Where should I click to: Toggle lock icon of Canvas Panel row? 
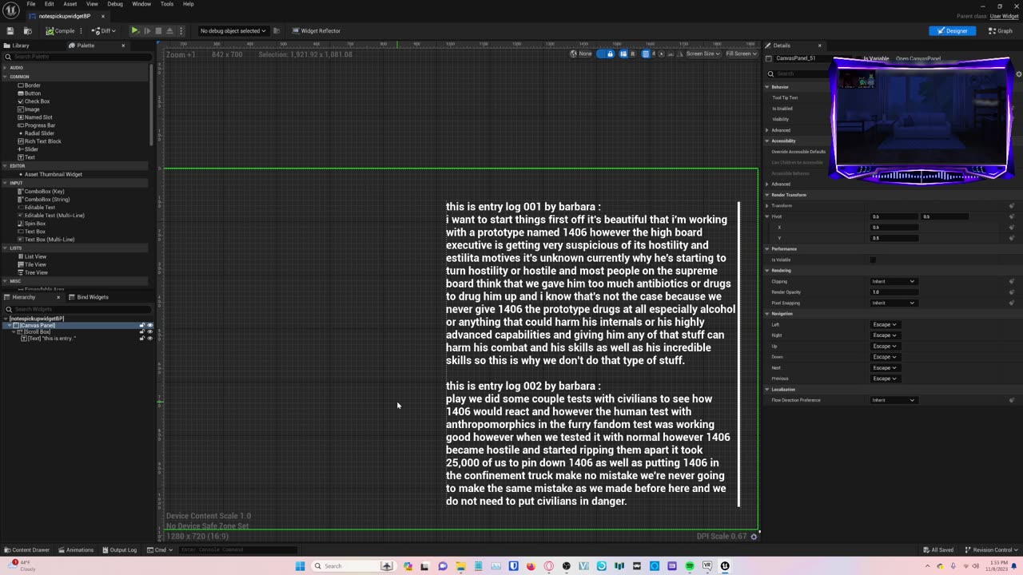tap(142, 326)
